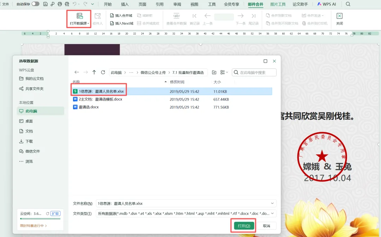Click the 域映射 ribbon item
381x237 pixels.
pos(145,16)
